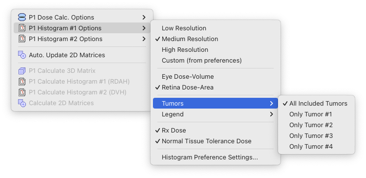Click the Calculate Histogram #2 (DVH) icon
The image size is (366, 178).
pos(22,92)
